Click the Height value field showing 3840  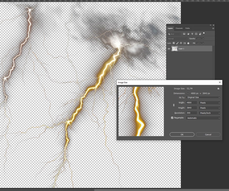[x=192, y=108]
